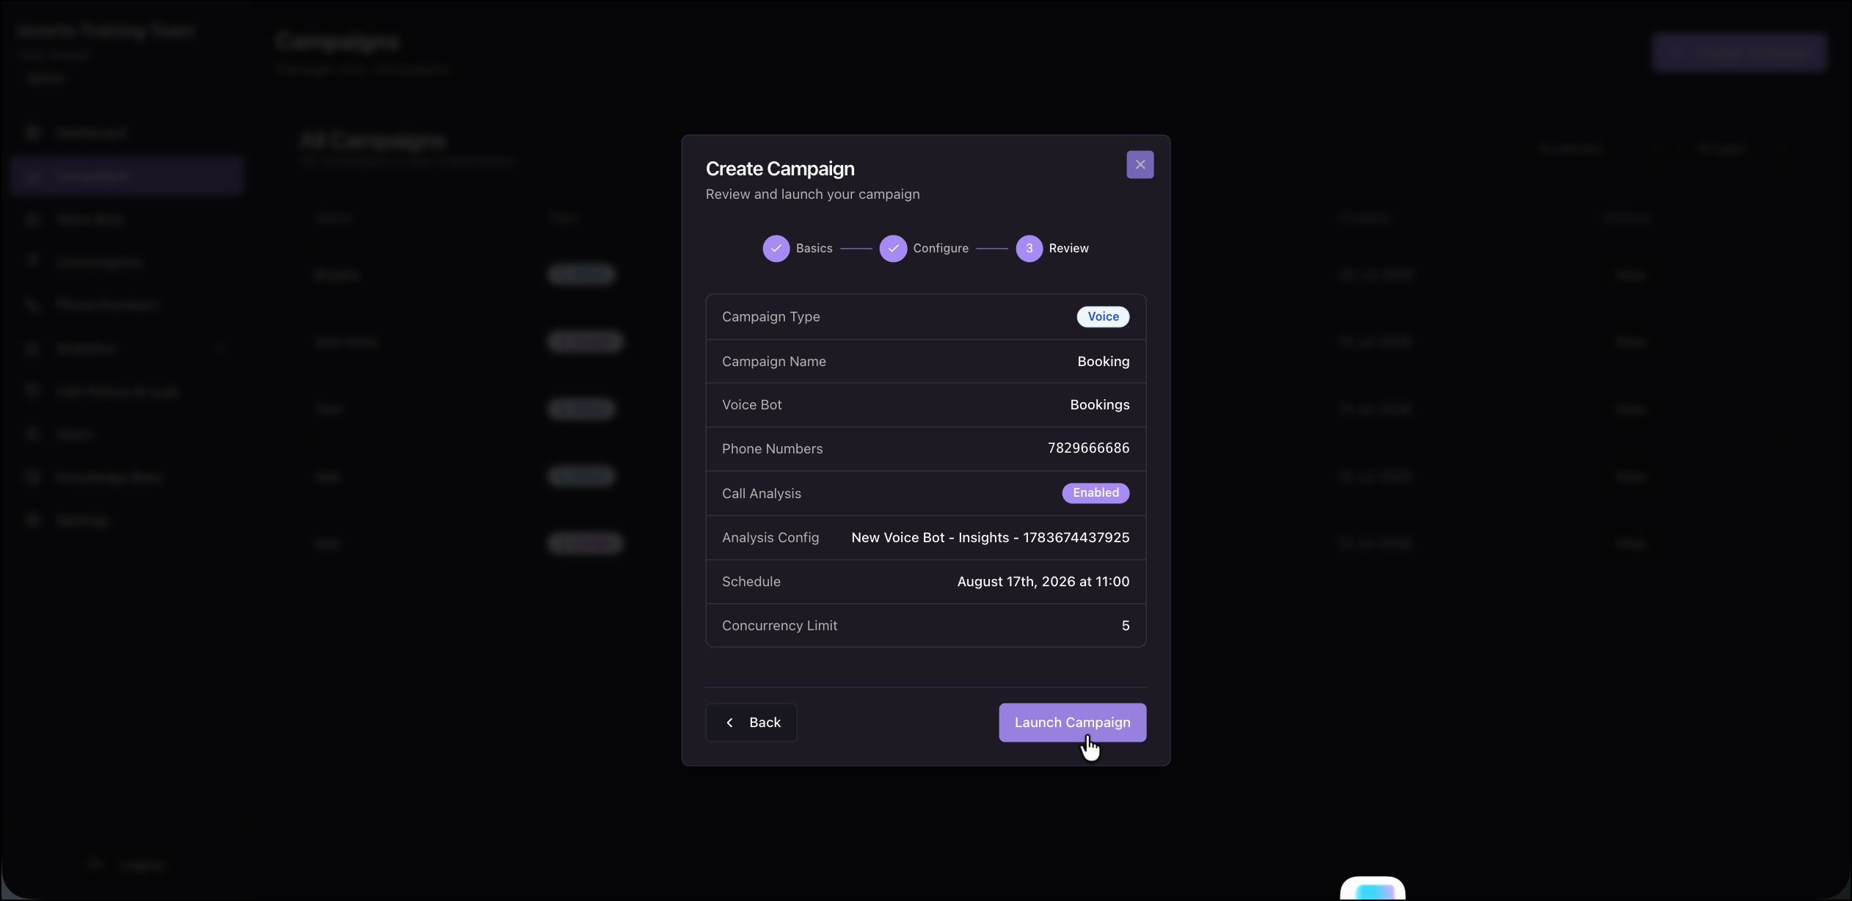Click the Configure step checkmark icon
This screenshot has height=901, width=1852.
(893, 248)
